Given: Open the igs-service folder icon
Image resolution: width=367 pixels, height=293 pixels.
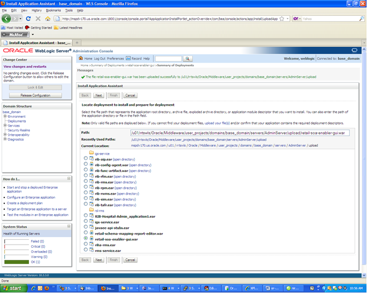Looking at the screenshot, I should tap(92, 153).
